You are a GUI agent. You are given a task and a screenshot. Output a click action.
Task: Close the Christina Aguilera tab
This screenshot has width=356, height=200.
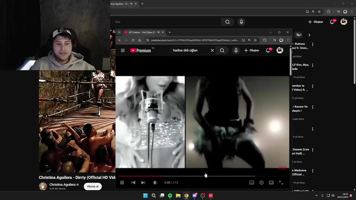click(136, 4)
